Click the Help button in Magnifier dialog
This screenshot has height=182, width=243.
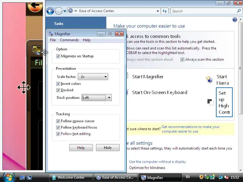81,148
